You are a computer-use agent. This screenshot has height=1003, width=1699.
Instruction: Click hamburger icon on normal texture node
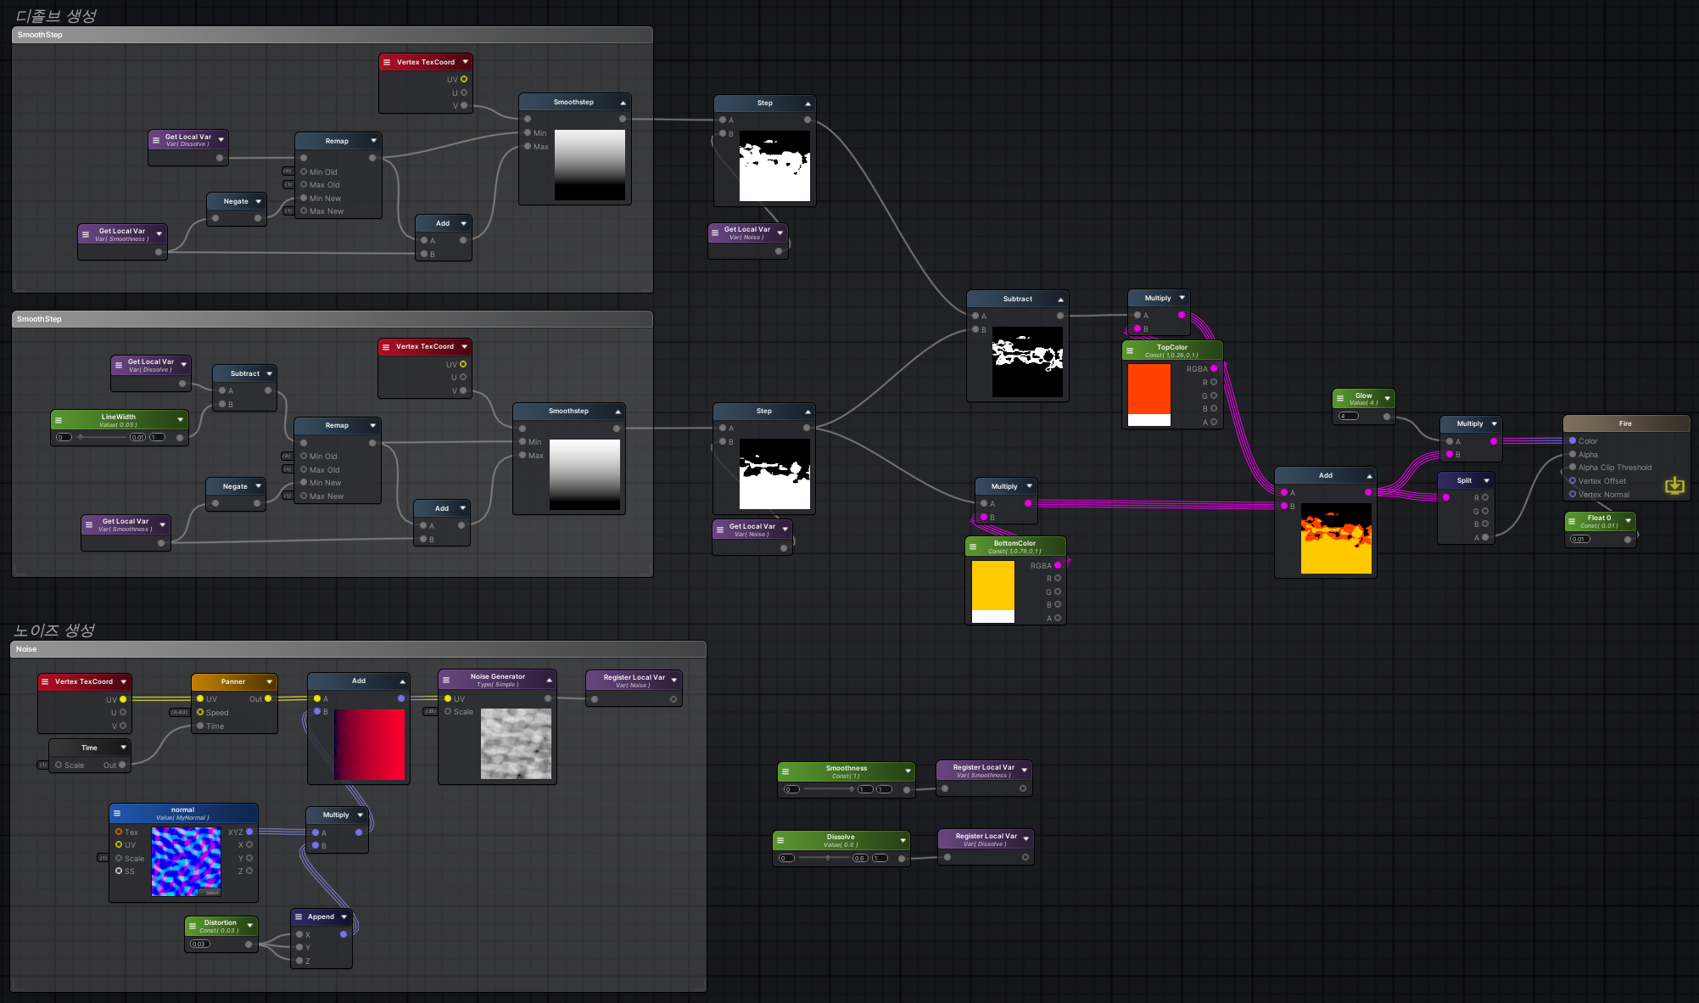[x=117, y=813]
